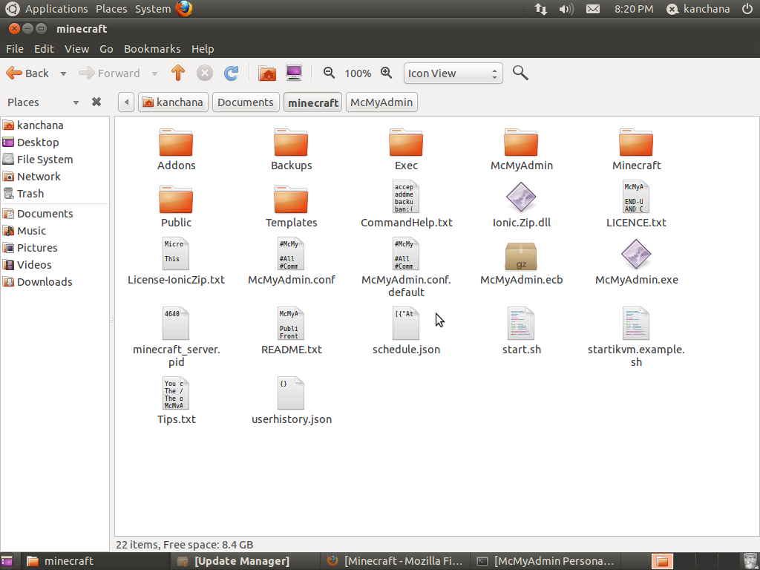Select the Ionic.Zip.dll file

[x=521, y=204]
